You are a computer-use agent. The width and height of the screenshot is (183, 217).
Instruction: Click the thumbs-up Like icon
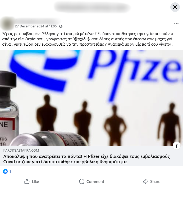pyautogui.click(x=27, y=181)
